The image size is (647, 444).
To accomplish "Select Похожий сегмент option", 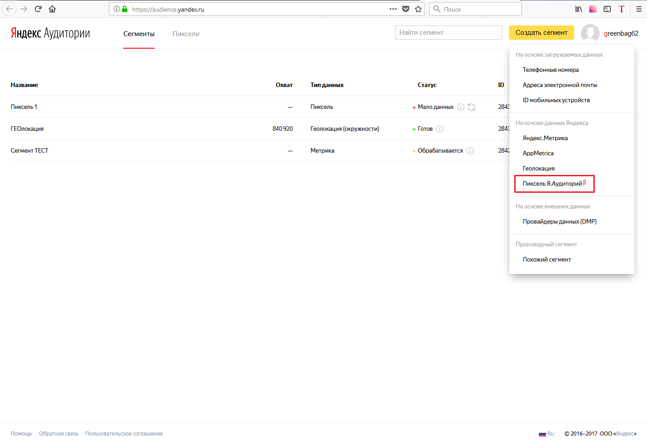I will point(547,259).
